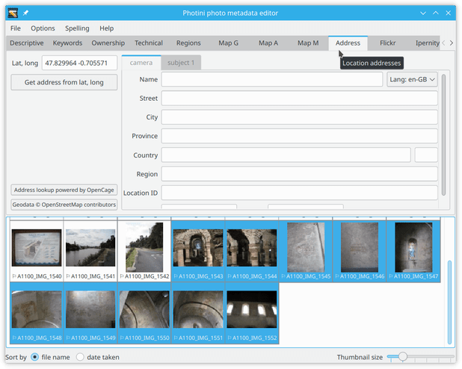The height and width of the screenshot is (369, 462).
Task: Click the Country name input field
Action: coord(286,155)
